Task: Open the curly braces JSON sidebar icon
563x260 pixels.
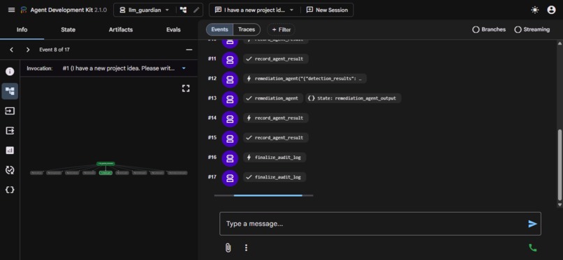Action: (x=10, y=190)
